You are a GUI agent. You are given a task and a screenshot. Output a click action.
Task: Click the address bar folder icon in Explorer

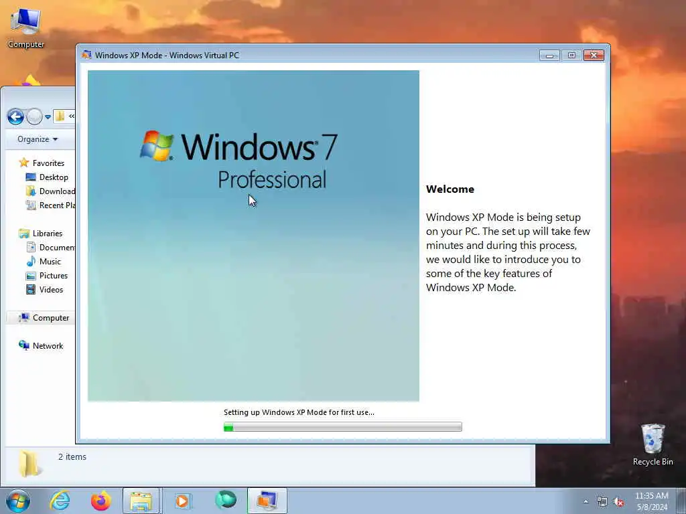tap(60, 116)
